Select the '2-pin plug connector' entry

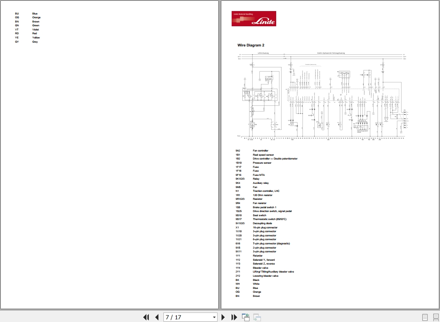click(264, 248)
